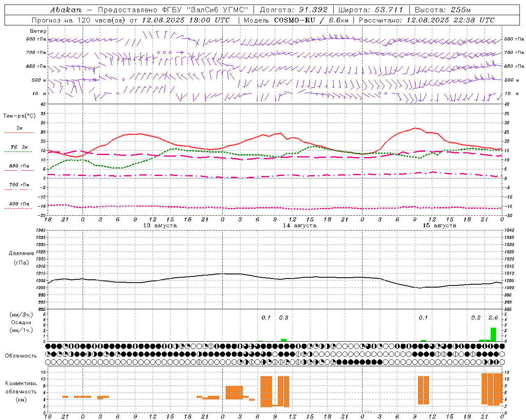The width and height of the screenshot is (526, 420).
Task: Click the "Ветер" wind section label
Action: 38,31
